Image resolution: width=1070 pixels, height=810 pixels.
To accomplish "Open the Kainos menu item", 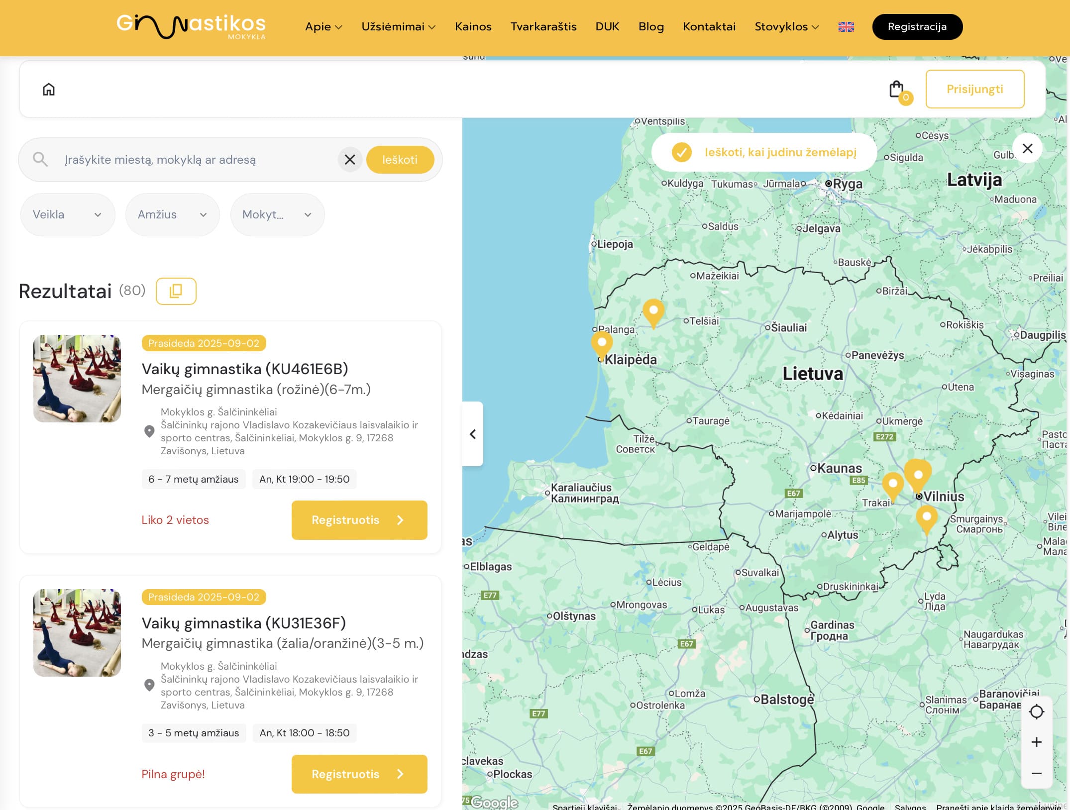I will [x=473, y=27].
